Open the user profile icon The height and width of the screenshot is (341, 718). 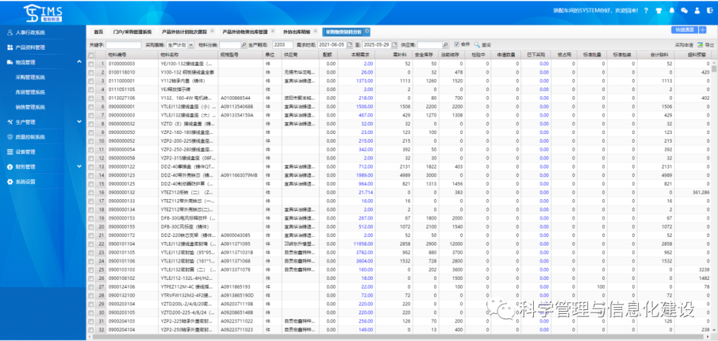point(697,11)
